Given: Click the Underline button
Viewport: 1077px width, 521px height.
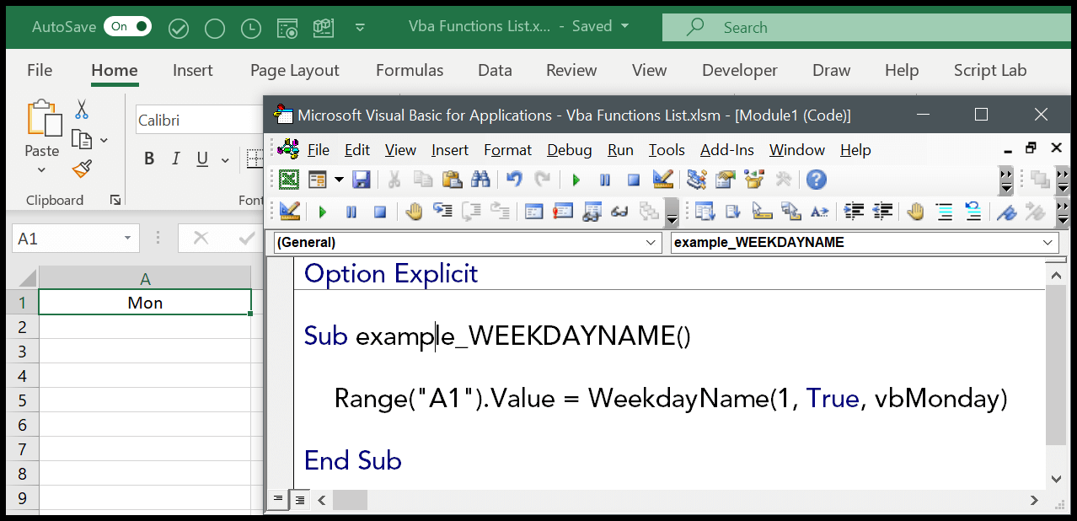Looking at the screenshot, I should 201,158.
